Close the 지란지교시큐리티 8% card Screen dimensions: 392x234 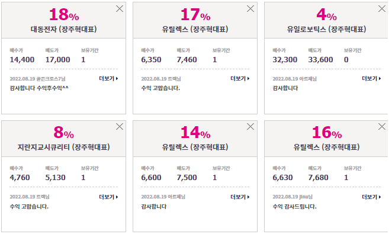(120, 127)
